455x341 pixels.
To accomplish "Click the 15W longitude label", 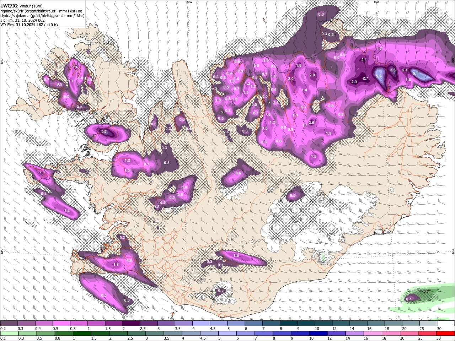I will pyautogui.click(x=376, y=2).
